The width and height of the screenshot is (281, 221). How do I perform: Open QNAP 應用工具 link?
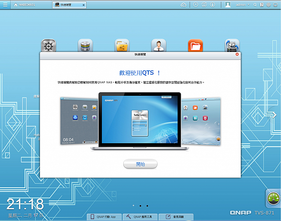click(140, 217)
